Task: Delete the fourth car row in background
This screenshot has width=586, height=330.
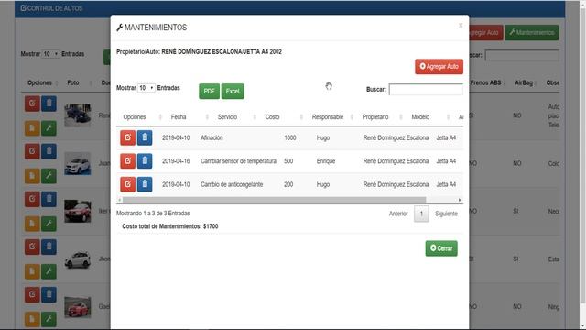Action: [x=49, y=247]
